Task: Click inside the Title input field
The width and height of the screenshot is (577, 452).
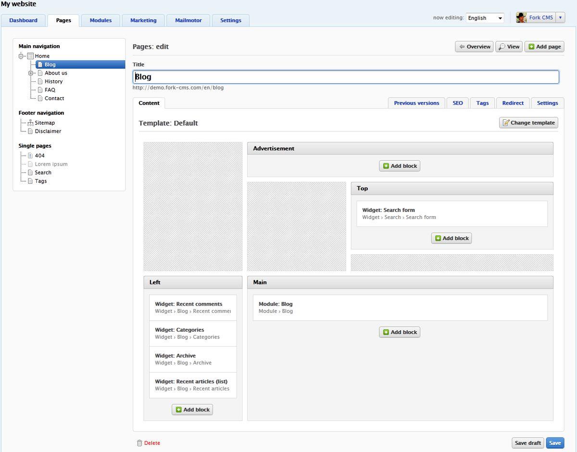Action: pos(346,77)
